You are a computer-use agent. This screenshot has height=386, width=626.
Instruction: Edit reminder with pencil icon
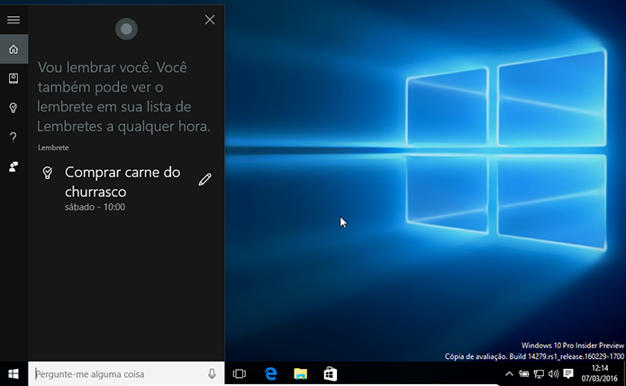coord(204,179)
